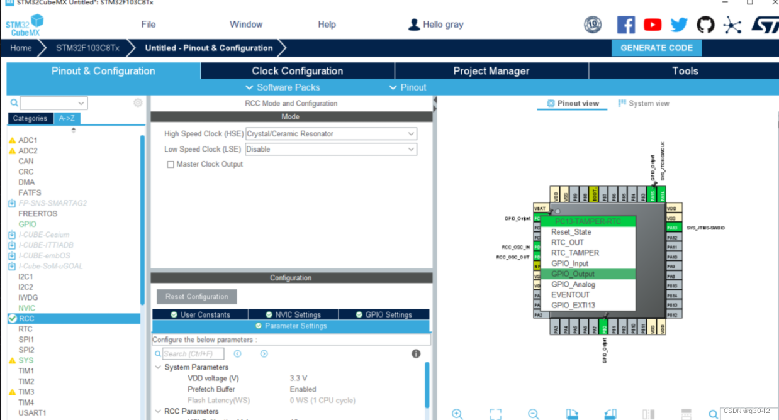The width and height of the screenshot is (779, 420).
Task: Open the category search combo box arrow
Action: 81,103
